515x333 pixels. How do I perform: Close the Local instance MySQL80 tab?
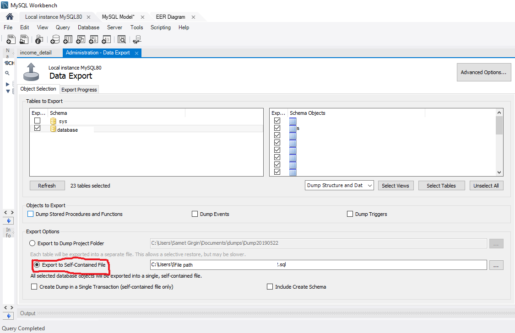pyautogui.click(x=88, y=17)
